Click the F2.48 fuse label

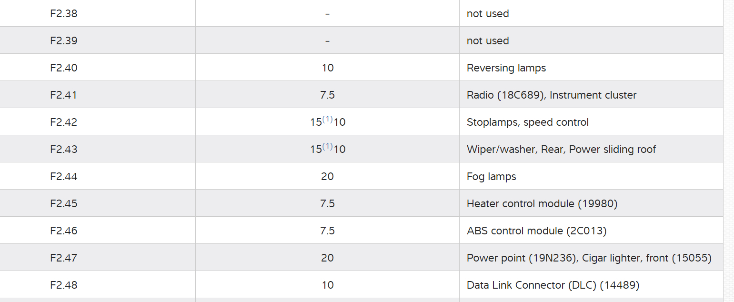tap(63, 285)
